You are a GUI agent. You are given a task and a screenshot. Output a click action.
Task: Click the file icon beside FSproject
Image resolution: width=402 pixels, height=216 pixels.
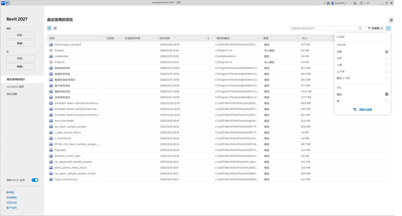tap(51, 150)
